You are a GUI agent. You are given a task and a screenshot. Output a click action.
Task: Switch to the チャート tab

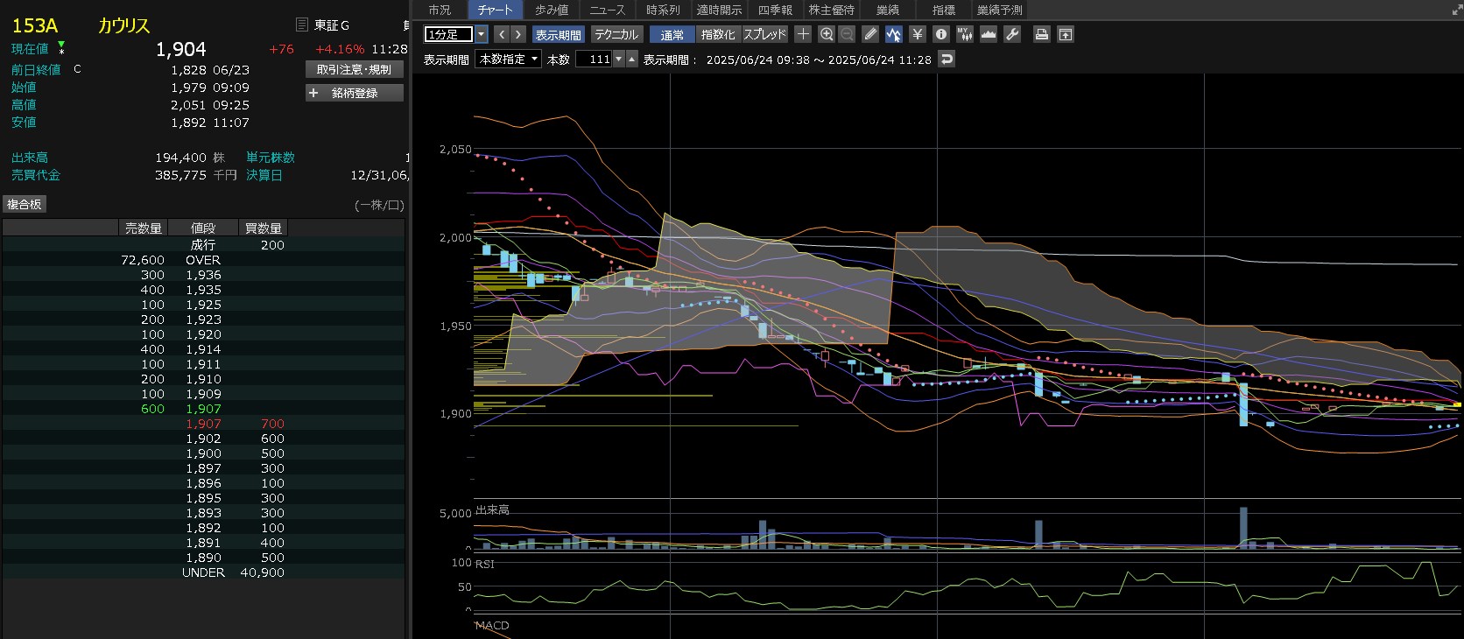click(x=495, y=10)
